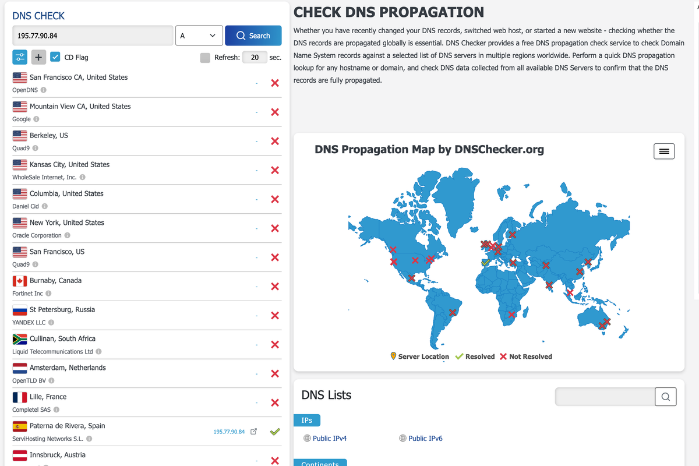Open the record type A dropdown
699x466 pixels.
pyautogui.click(x=199, y=36)
